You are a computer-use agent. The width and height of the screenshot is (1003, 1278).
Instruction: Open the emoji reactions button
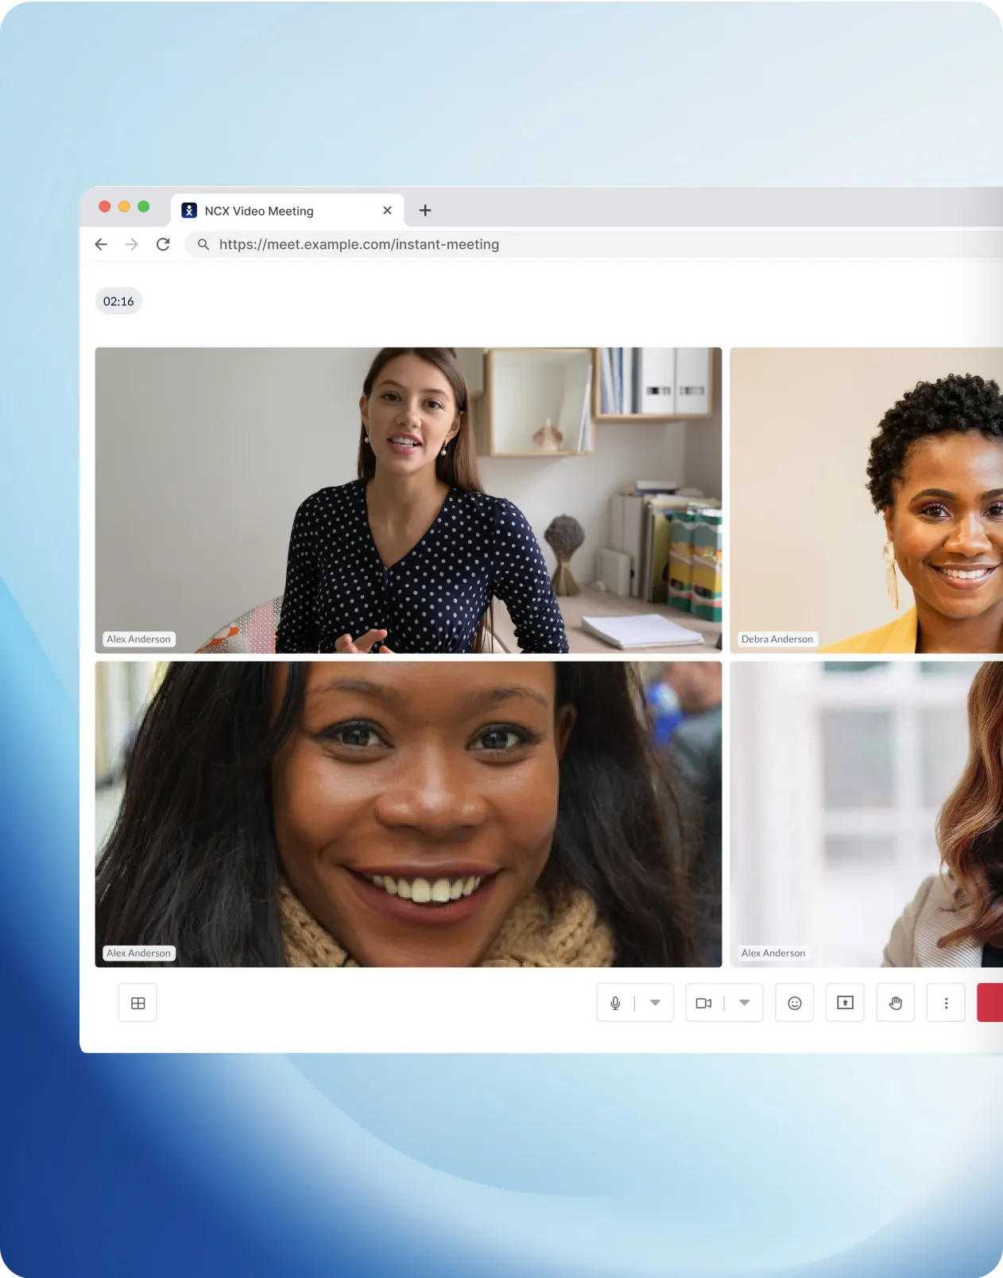coord(794,1003)
